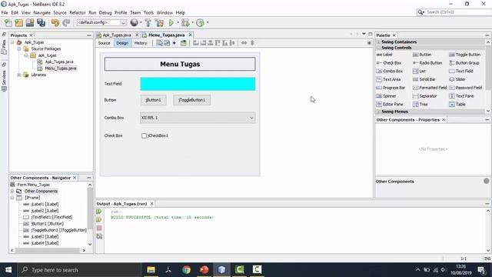This screenshot has width=492, height=277.
Task: Select the Progress Bar palette item
Action: pyautogui.click(x=391, y=88)
